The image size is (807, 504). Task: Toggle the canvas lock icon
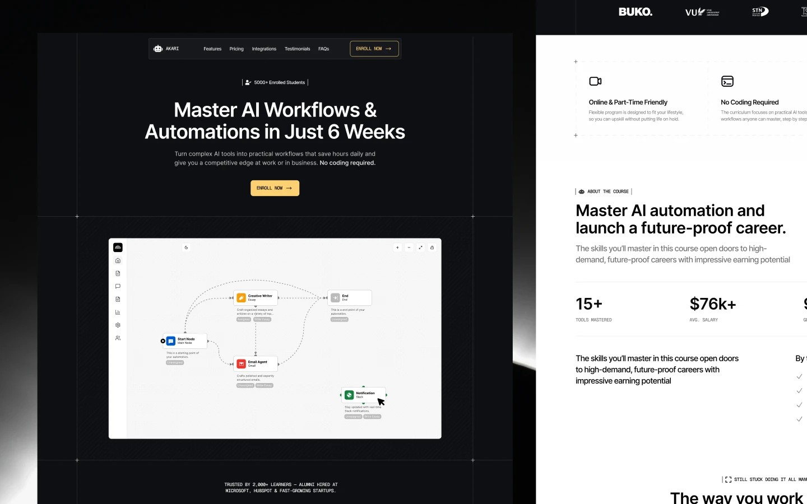(x=432, y=248)
